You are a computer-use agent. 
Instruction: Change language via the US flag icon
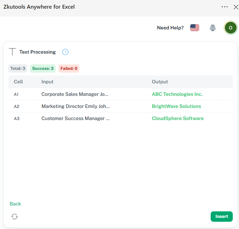tap(195, 28)
